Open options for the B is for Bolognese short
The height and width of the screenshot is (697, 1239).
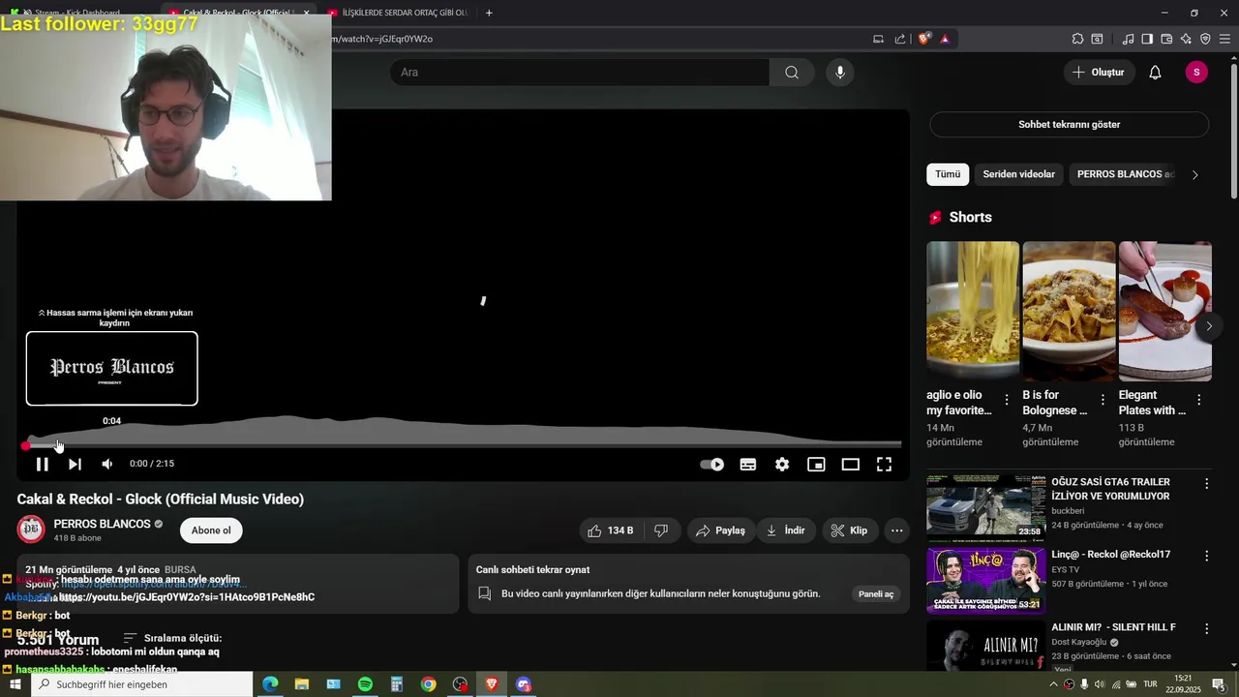point(1103,400)
